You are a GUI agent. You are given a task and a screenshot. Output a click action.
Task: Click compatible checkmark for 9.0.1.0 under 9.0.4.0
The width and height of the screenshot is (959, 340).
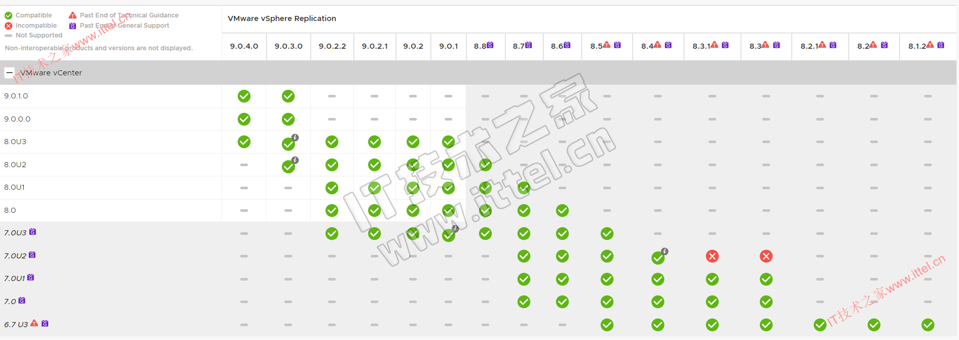[244, 96]
